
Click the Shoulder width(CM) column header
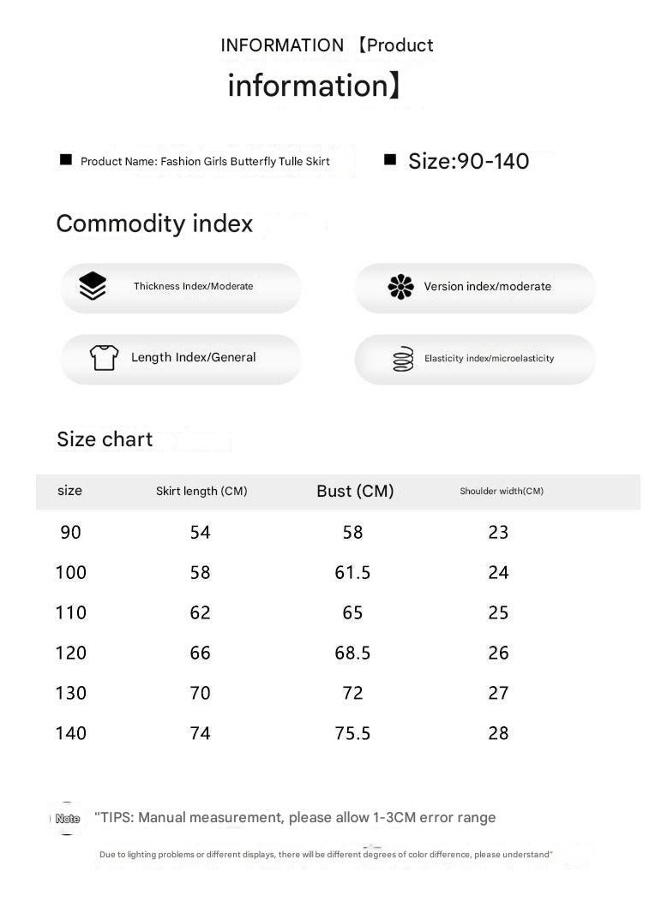pos(502,491)
